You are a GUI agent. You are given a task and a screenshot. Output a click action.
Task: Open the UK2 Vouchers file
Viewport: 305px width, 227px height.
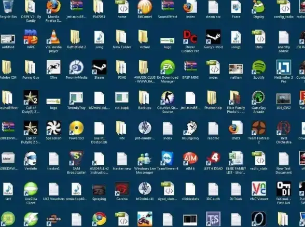(x=53, y=189)
